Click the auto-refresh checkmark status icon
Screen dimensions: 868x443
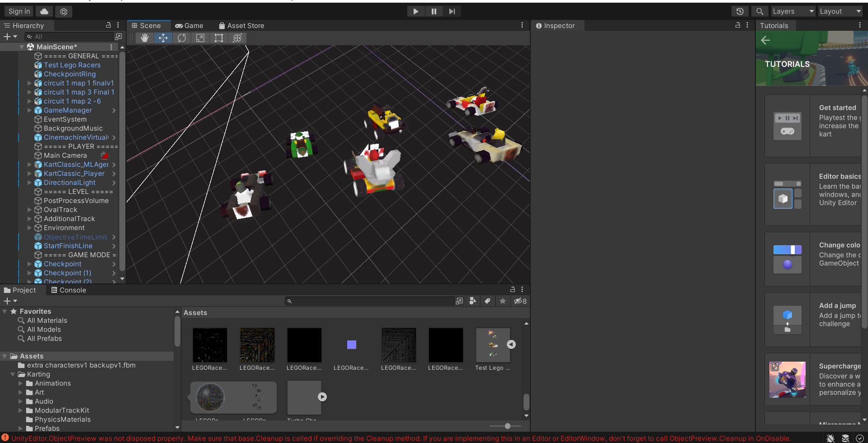point(860,438)
